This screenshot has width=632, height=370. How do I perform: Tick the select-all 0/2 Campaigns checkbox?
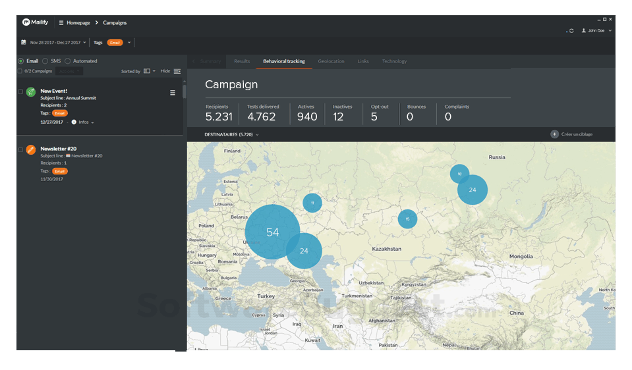pyautogui.click(x=20, y=71)
